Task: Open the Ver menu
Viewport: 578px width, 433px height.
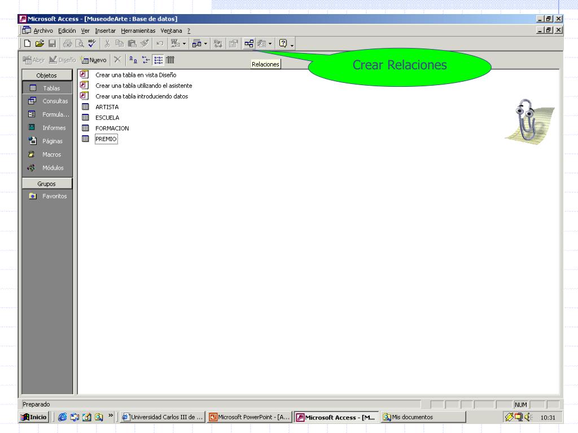Action: coord(85,30)
